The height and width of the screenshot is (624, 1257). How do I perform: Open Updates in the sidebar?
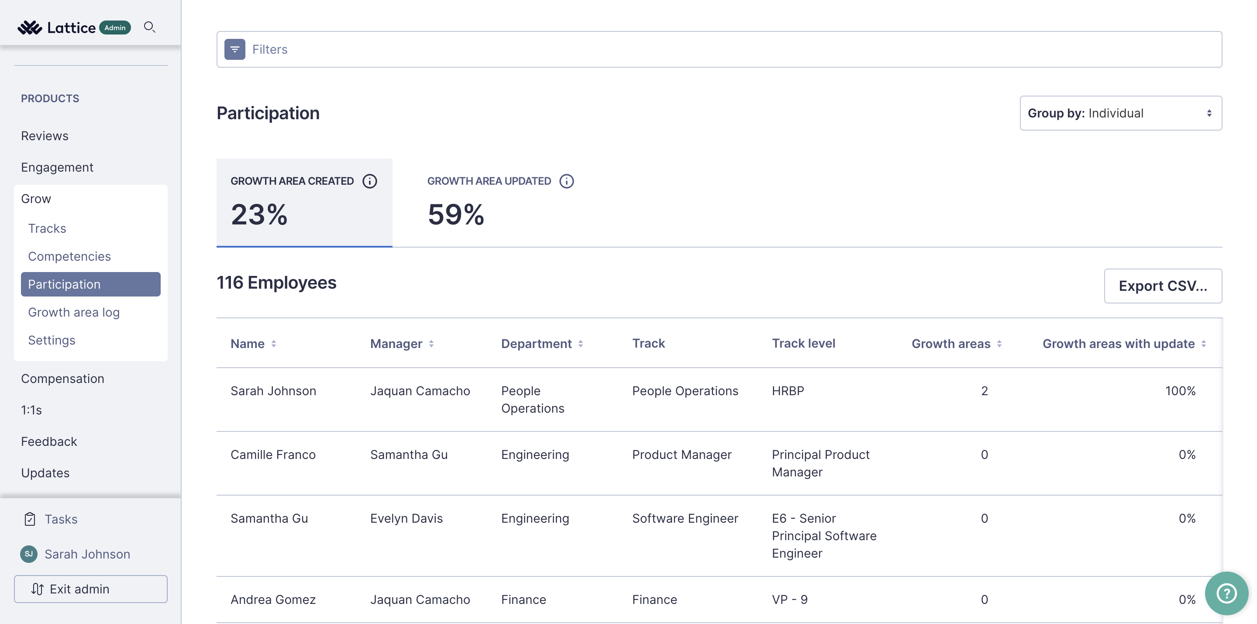45,473
